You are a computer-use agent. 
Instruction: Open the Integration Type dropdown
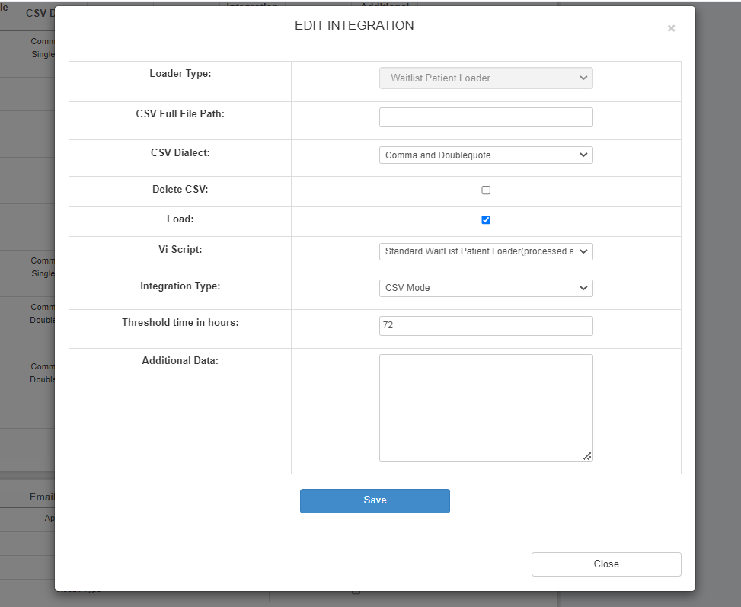pos(486,288)
